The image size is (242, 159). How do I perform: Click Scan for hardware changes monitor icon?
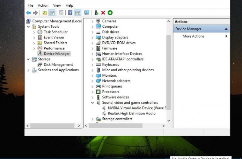tap(87, 13)
